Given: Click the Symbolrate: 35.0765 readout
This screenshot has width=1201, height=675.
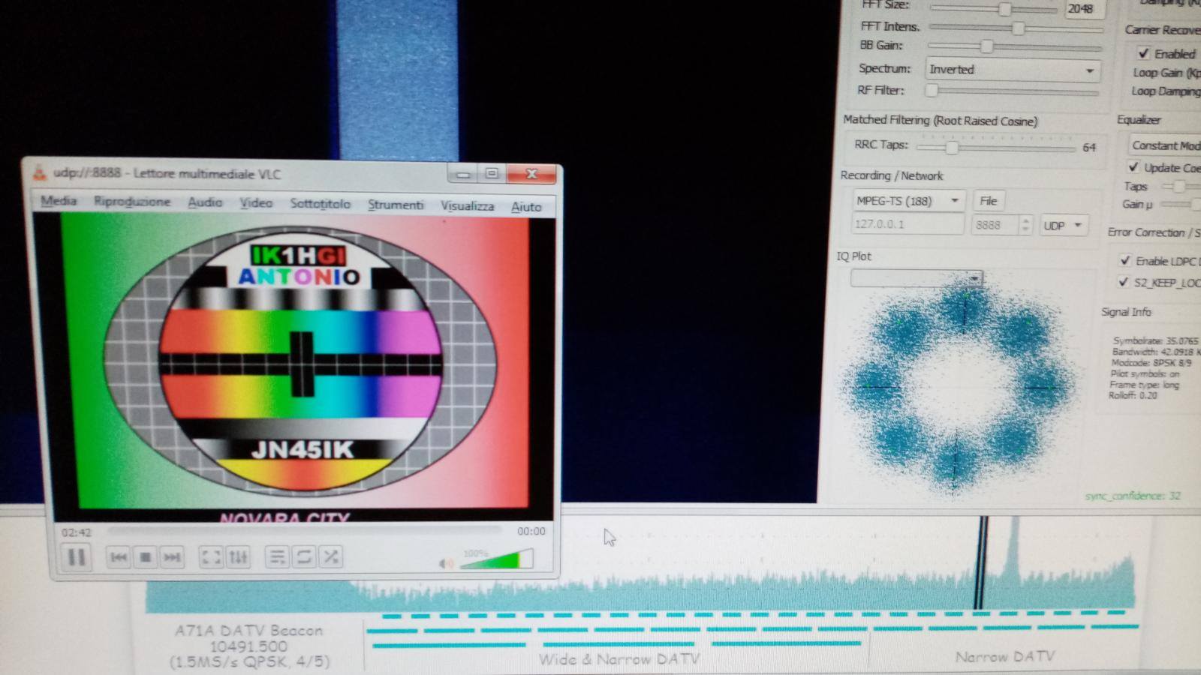Looking at the screenshot, I should pyautogui.click(x=1156, y=340).
